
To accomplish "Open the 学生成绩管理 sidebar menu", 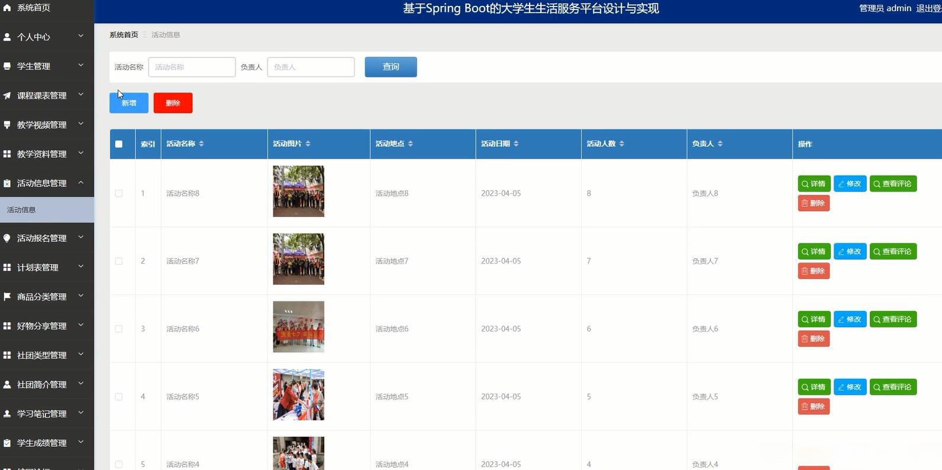I will click(47, 443).
